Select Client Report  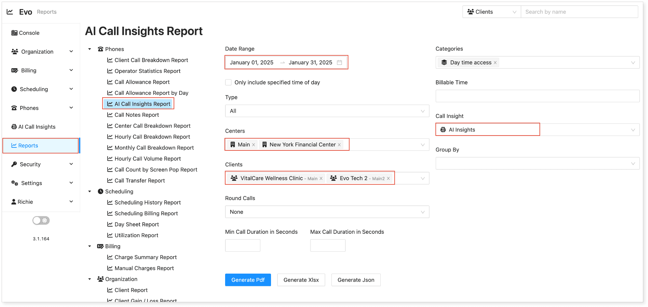(131, 290)
